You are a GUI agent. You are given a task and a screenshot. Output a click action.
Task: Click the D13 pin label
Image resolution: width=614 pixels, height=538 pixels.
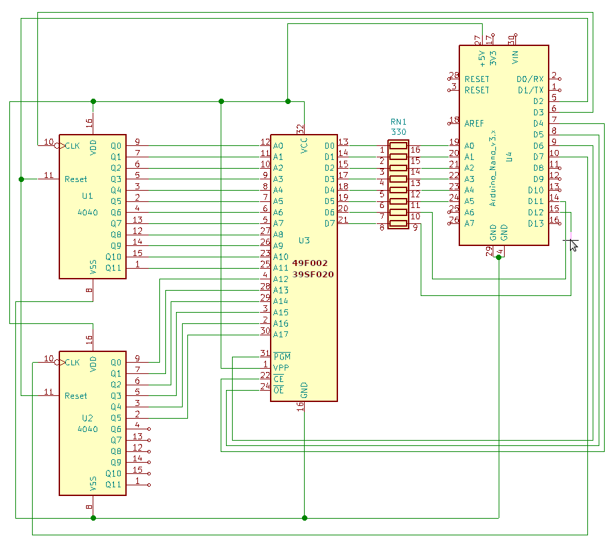536,223
